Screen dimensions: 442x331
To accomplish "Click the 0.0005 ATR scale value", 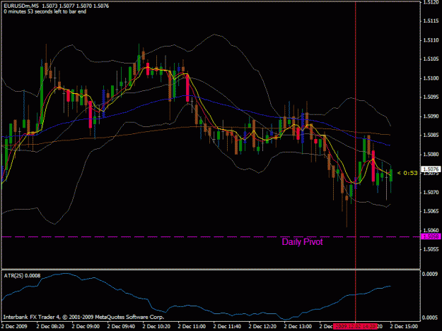I will (430, 318).
